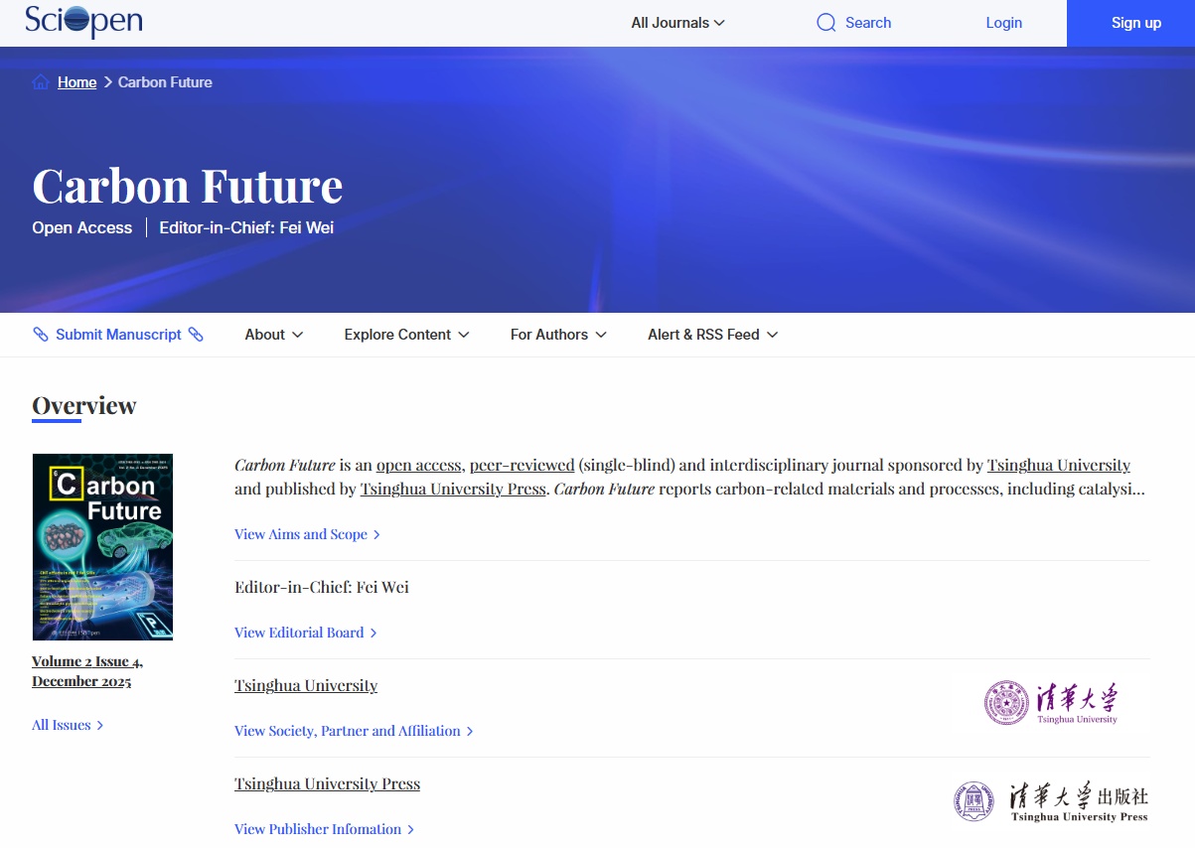Open the Explore Content dropdown
The height and width of the screenshot is (848, 1195).
(x=406, y=335)
